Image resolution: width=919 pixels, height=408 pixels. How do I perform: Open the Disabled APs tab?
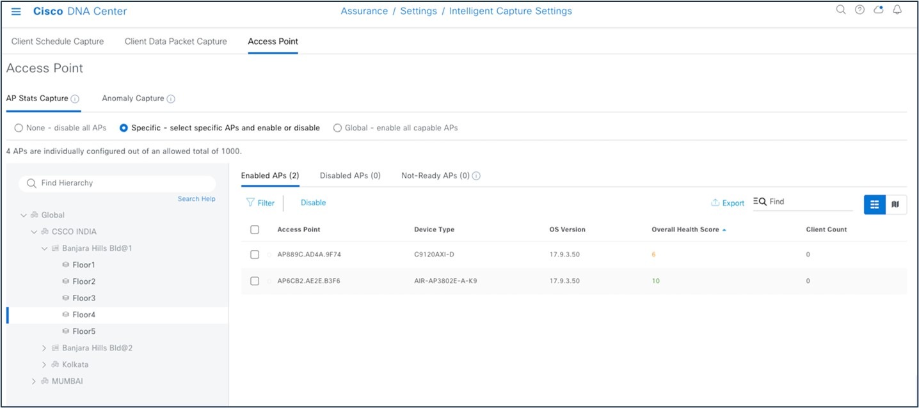pos(349,175)
